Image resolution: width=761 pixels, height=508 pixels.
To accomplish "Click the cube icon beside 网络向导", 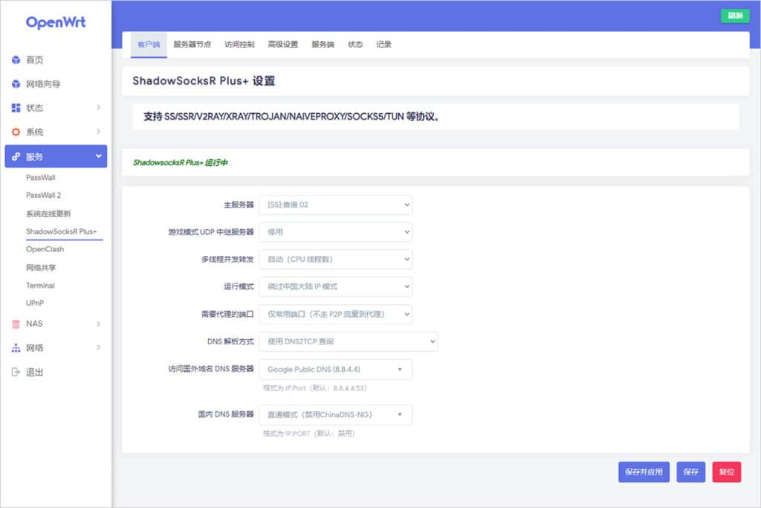I will coord(16,84).
